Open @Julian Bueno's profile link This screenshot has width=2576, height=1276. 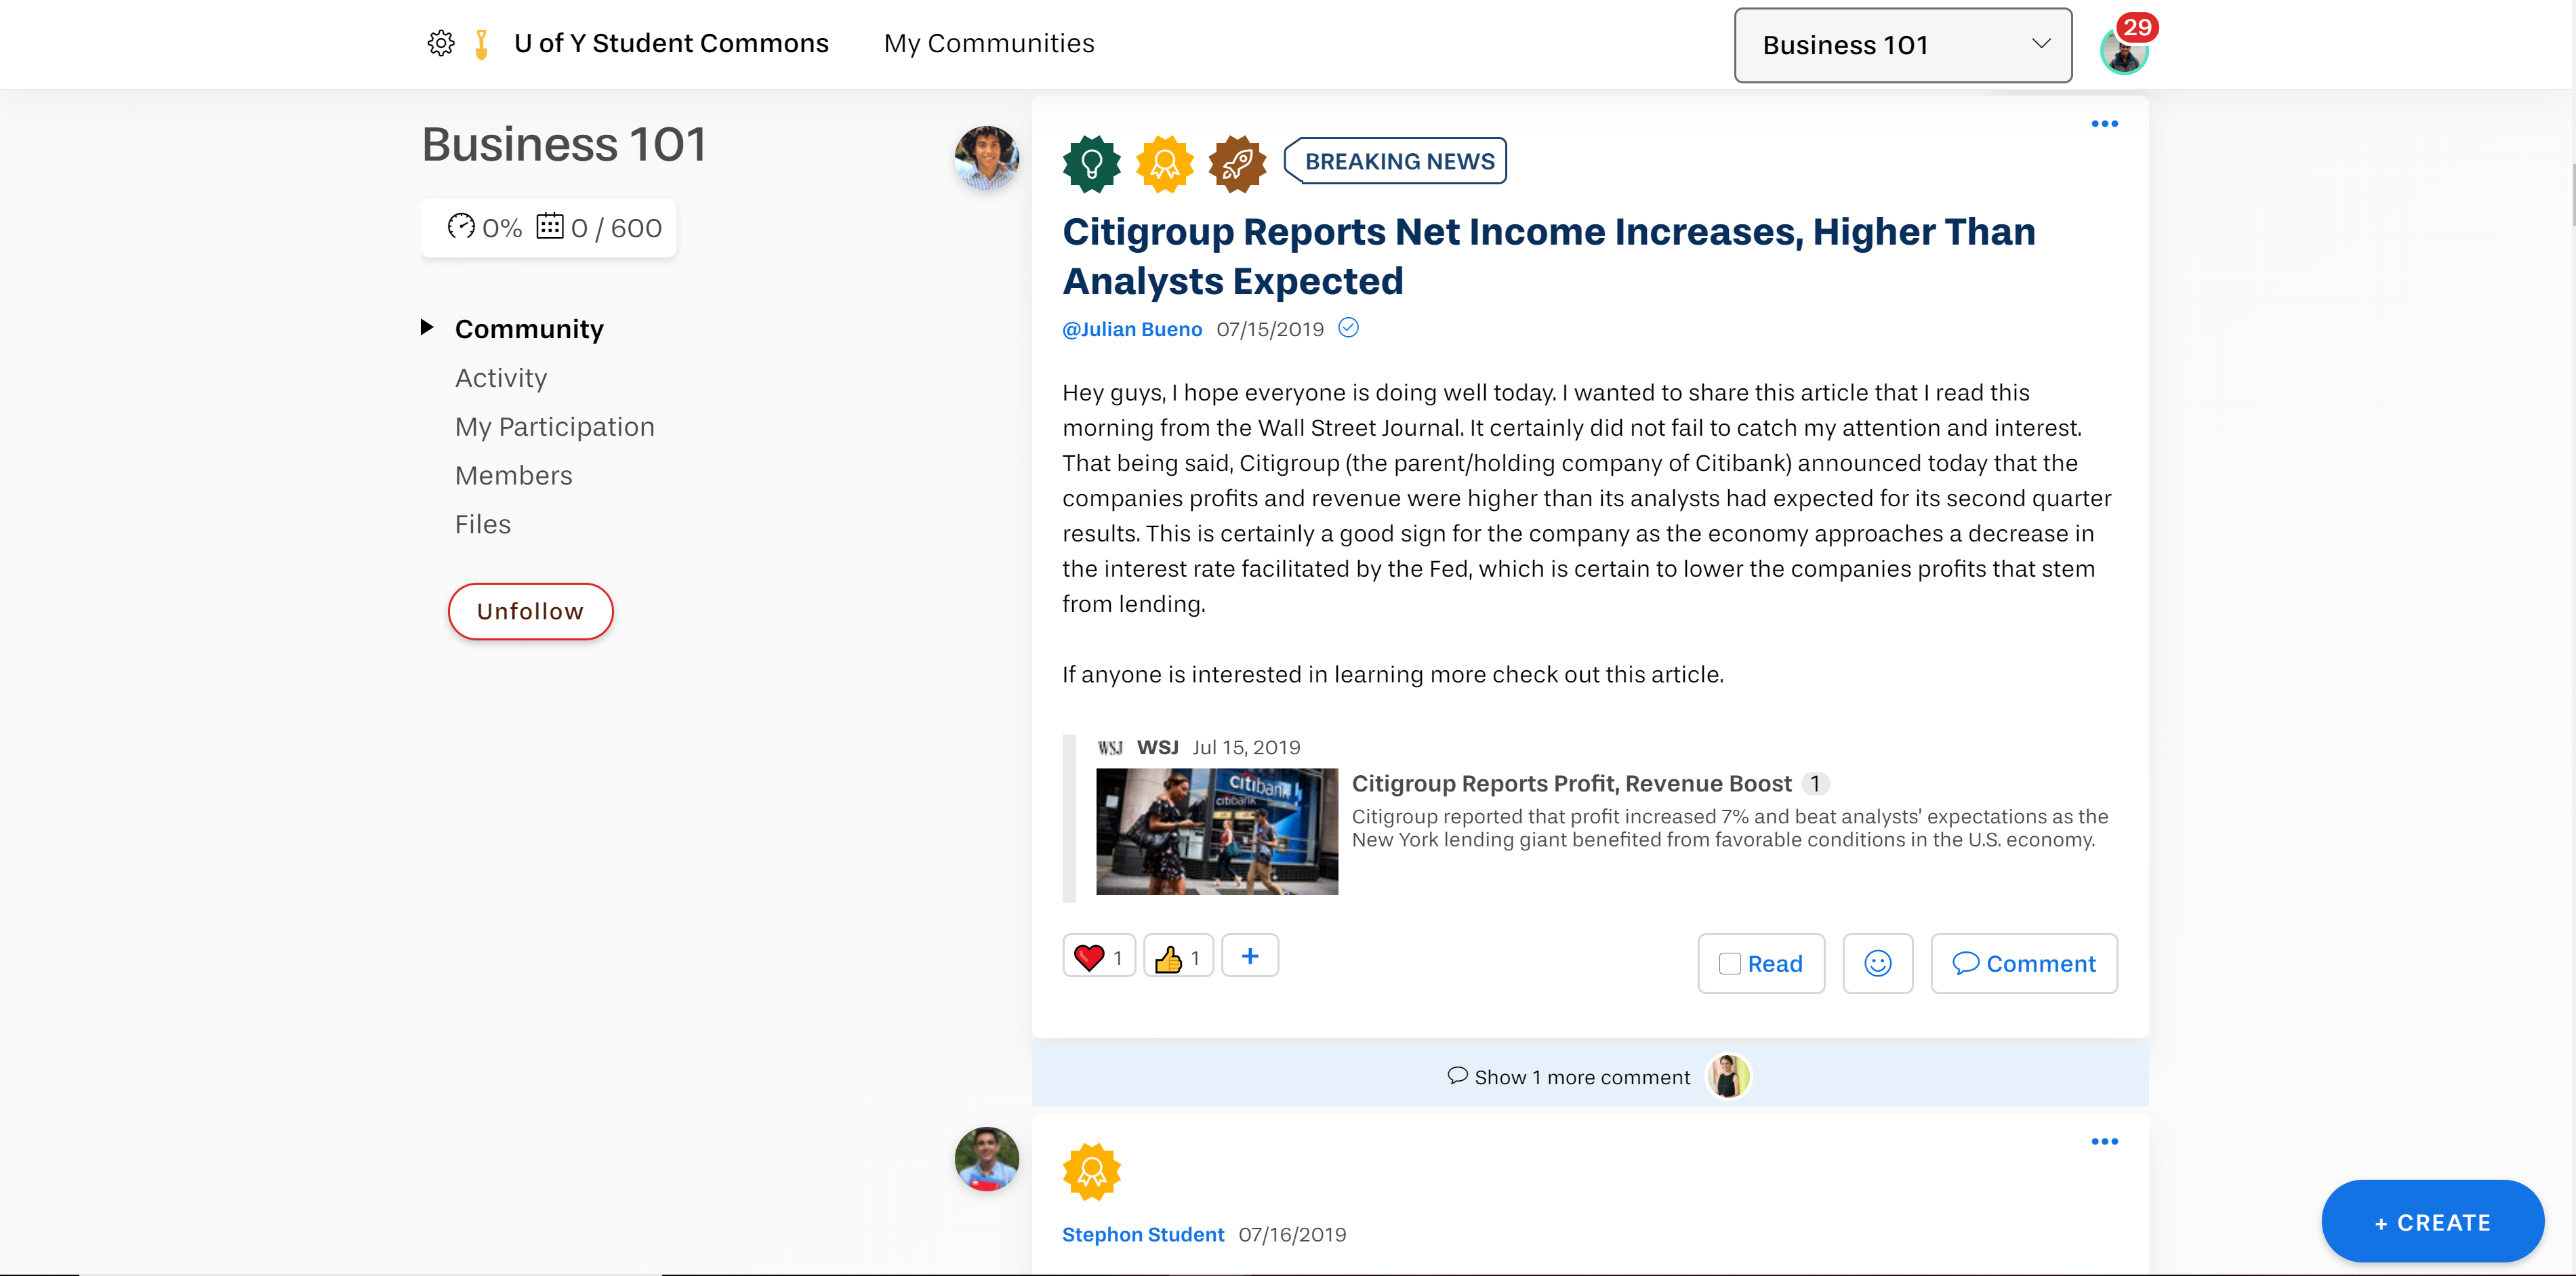click(1131, 329)
